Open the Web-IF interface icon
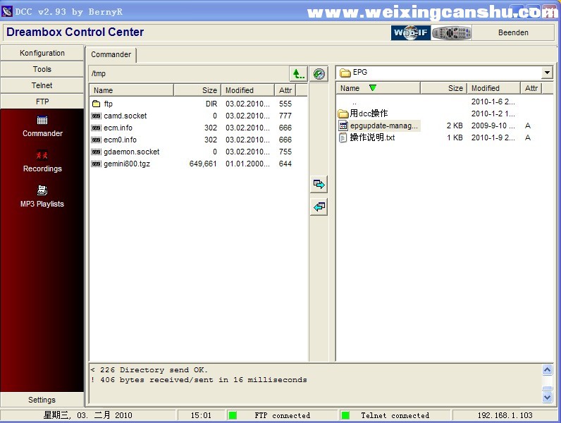 point(411,32)
